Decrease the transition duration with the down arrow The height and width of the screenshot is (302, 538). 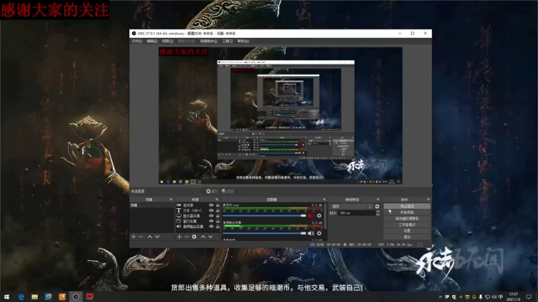[377, 215]
